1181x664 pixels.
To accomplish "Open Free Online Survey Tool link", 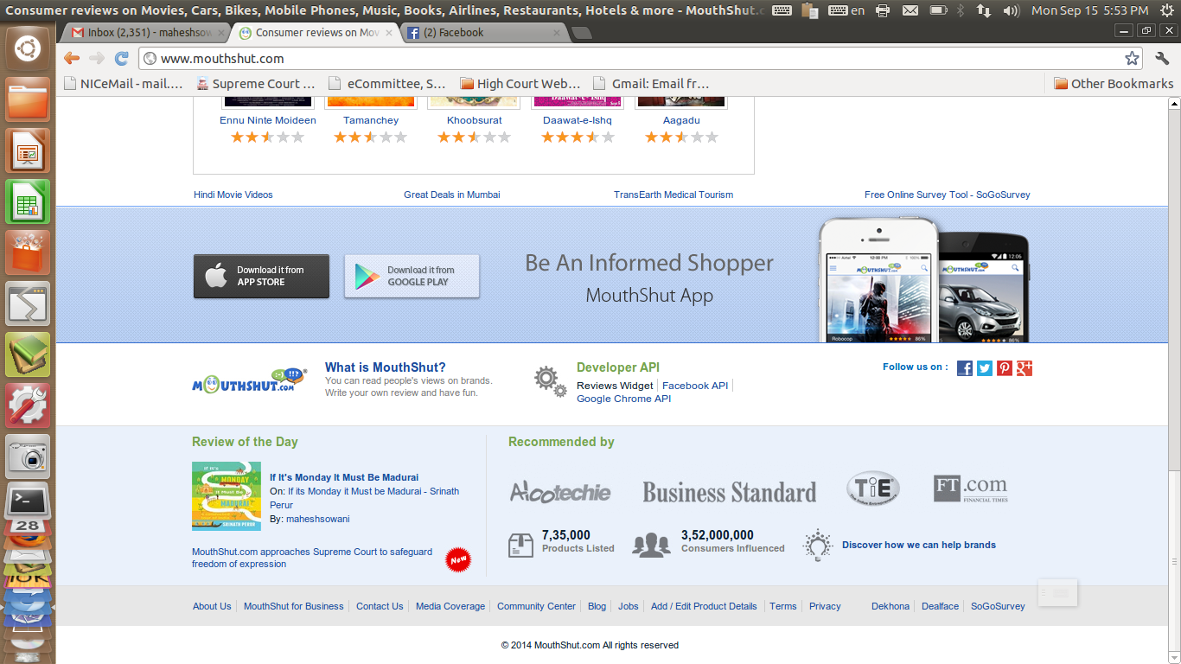I will coord(948,195).
